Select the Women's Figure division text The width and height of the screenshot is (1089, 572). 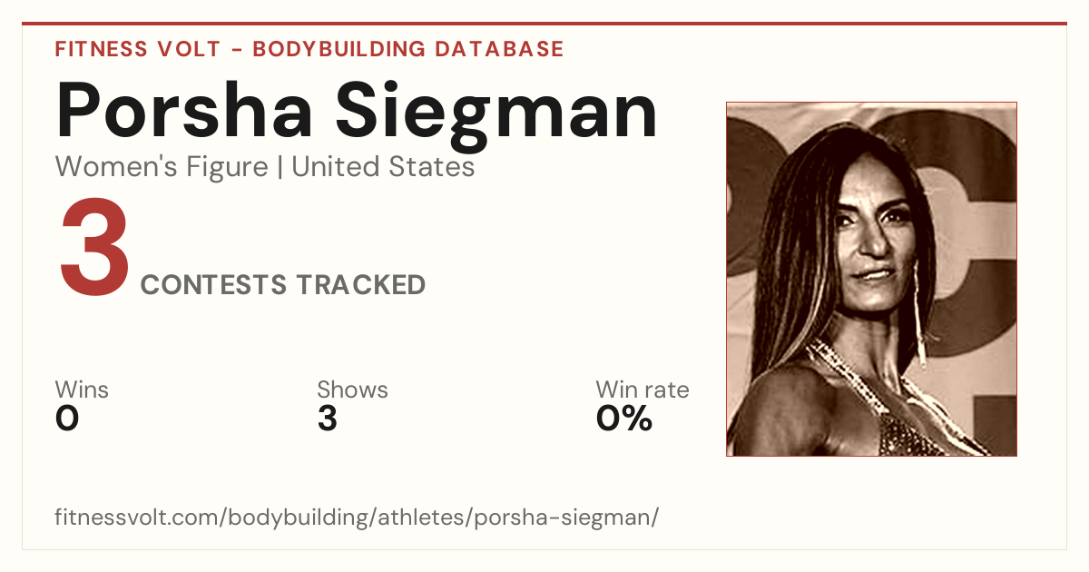coord(162,167)
